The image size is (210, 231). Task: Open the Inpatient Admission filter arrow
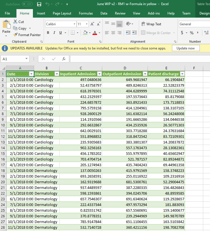coord(100,74)
